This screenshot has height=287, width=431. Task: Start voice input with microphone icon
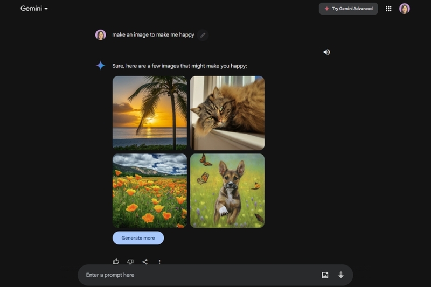[x=341, y=275]
